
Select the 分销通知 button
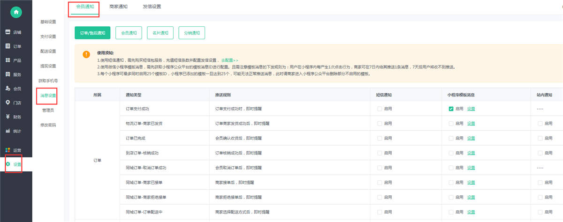[x=191, y=33]
